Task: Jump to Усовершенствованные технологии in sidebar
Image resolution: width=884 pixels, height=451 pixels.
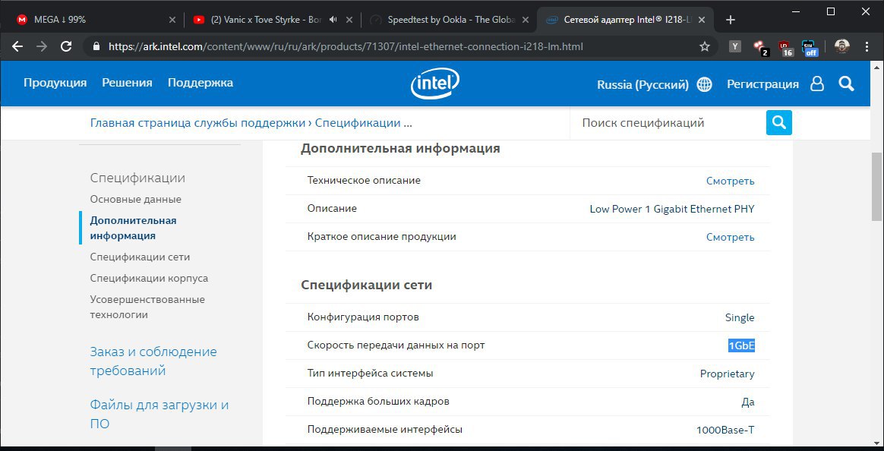Action: pyautogui.click(x=147, y=307)
